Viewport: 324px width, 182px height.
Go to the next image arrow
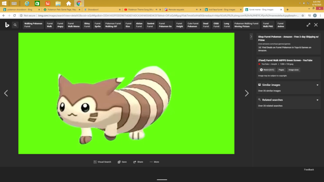[247, 93]
